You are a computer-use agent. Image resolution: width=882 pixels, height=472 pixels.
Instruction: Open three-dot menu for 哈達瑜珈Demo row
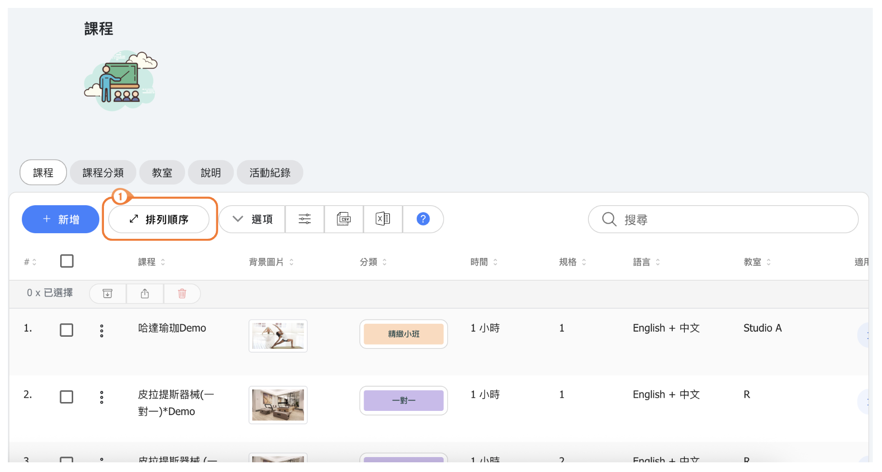(102, 331)
